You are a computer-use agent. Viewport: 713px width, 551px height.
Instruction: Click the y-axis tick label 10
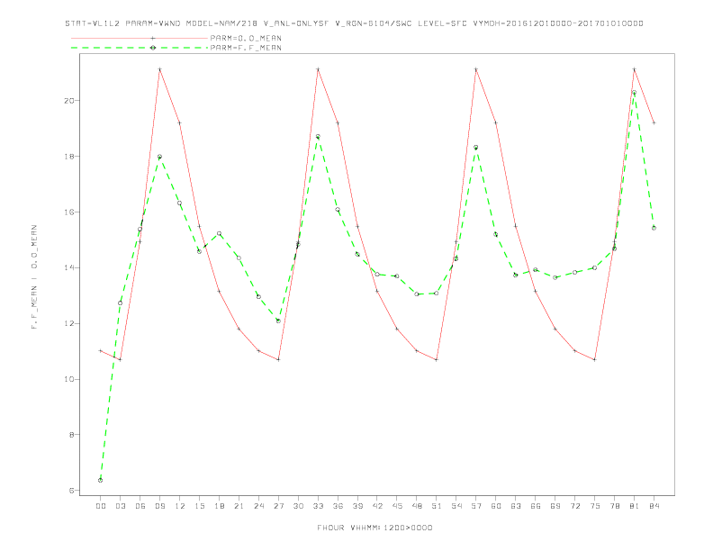(x=68, y=379)
